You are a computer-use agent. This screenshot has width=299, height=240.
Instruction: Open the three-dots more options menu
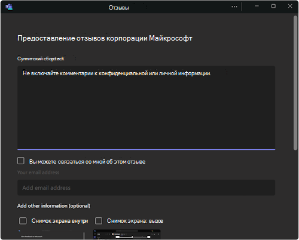(234, 7)
